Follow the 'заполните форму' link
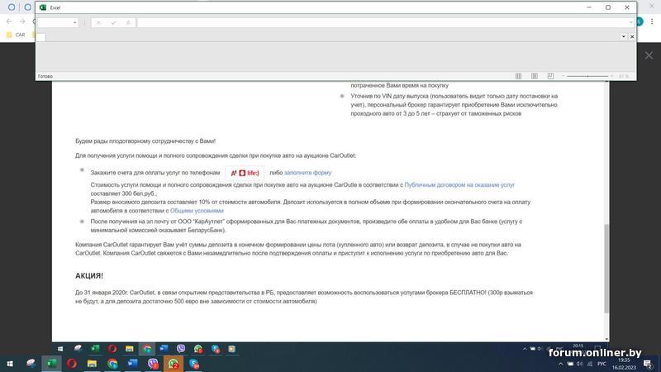This screenshot has width=661, height=372. point(307,173)
